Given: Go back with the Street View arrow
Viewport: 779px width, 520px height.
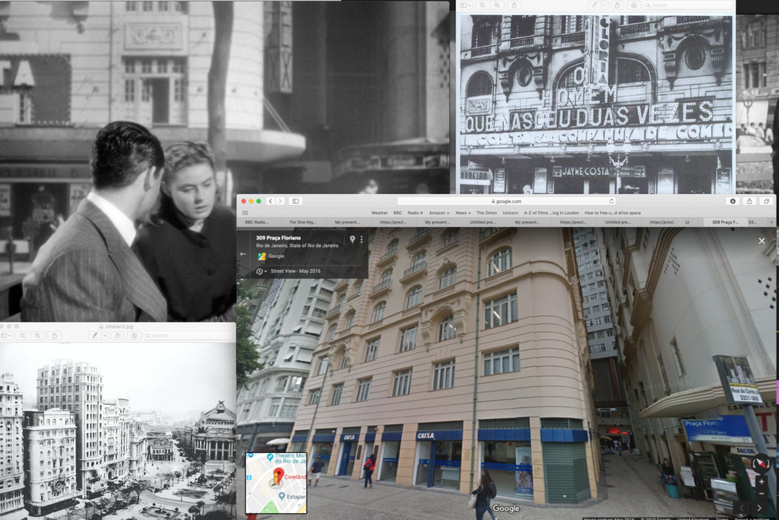Looking at the screenshot, I should (x=243, y=254).
